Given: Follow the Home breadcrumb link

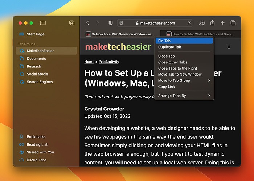Looking at the screenshot, I should coord(89,62).
